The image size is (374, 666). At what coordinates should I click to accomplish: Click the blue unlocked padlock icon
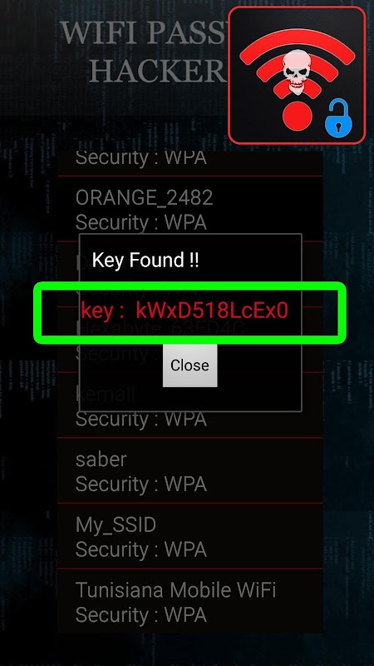(x=338, y=119)
